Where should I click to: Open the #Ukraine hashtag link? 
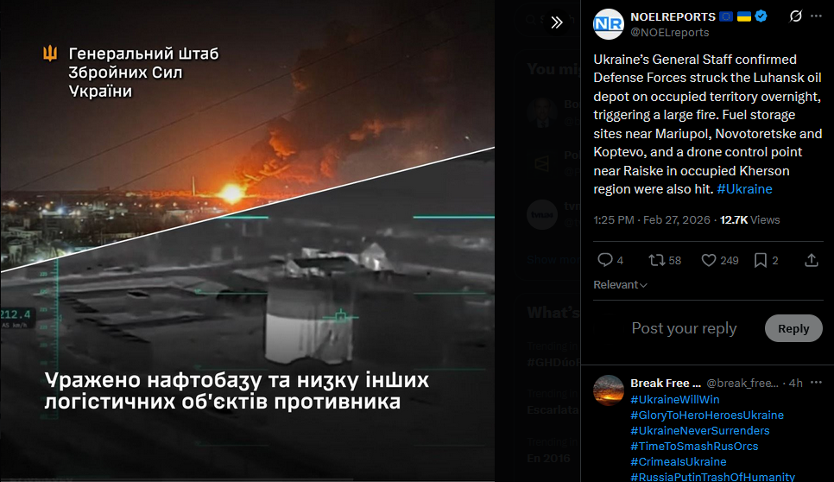click(744, 189)
